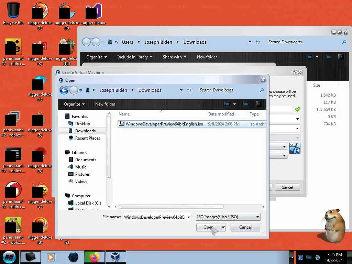Open the Videos library
Viewport: 352px width, 264px height.
coord(81,181)
